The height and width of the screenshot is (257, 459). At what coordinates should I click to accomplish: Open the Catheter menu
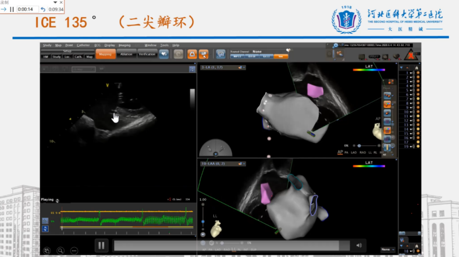point(83,45)
